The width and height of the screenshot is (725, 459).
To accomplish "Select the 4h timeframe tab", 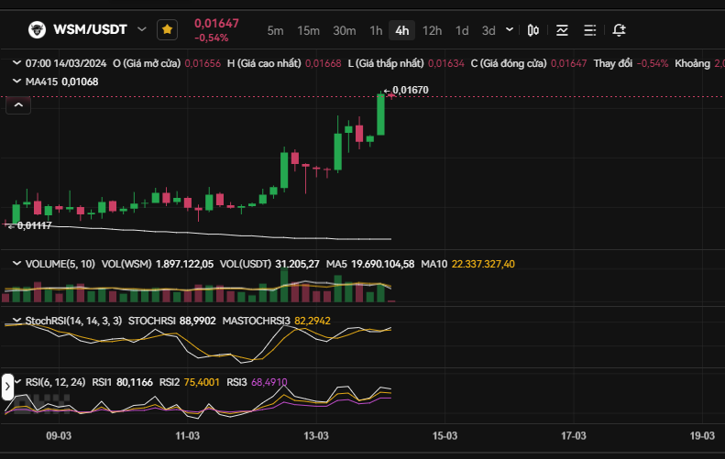I will pyautogui.click(x=401, y=30).
